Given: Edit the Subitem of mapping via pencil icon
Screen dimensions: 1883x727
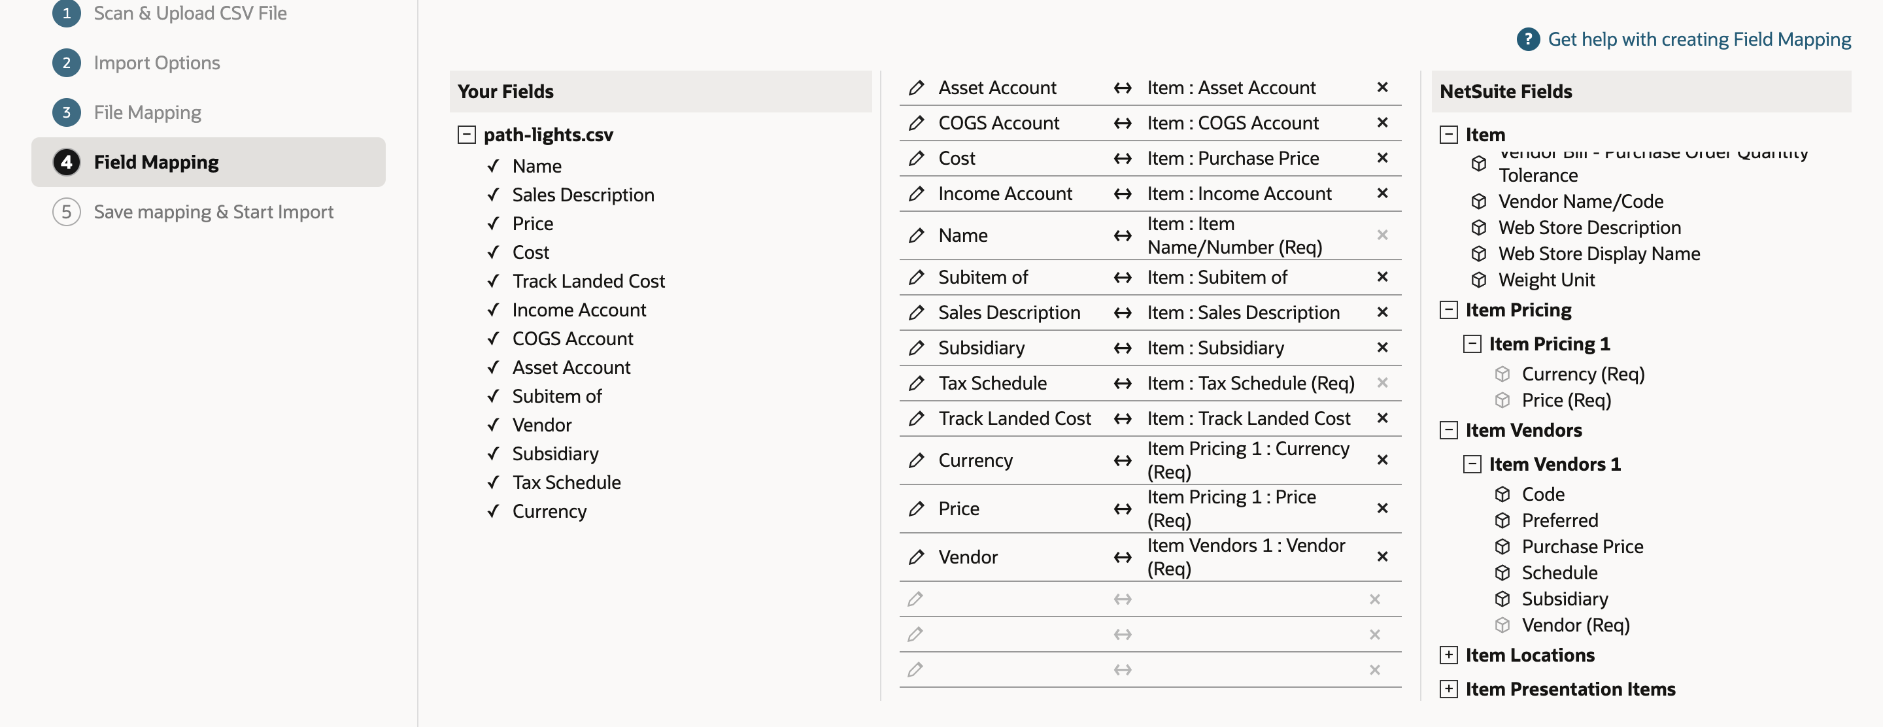Looking at the screenshot, I should point(916,277).
